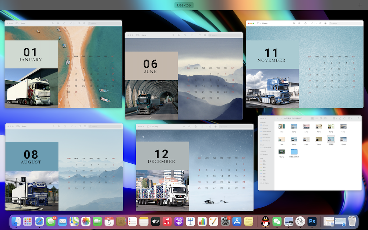
Task: Launch WeChat from the Dock
Action: pyautogui.click(x=277, y=221)
